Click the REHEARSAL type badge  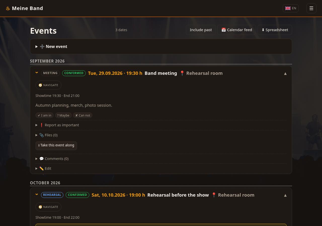52,195
